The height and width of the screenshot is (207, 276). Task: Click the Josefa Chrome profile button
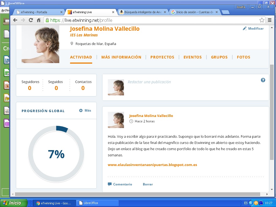coord(241,7)
